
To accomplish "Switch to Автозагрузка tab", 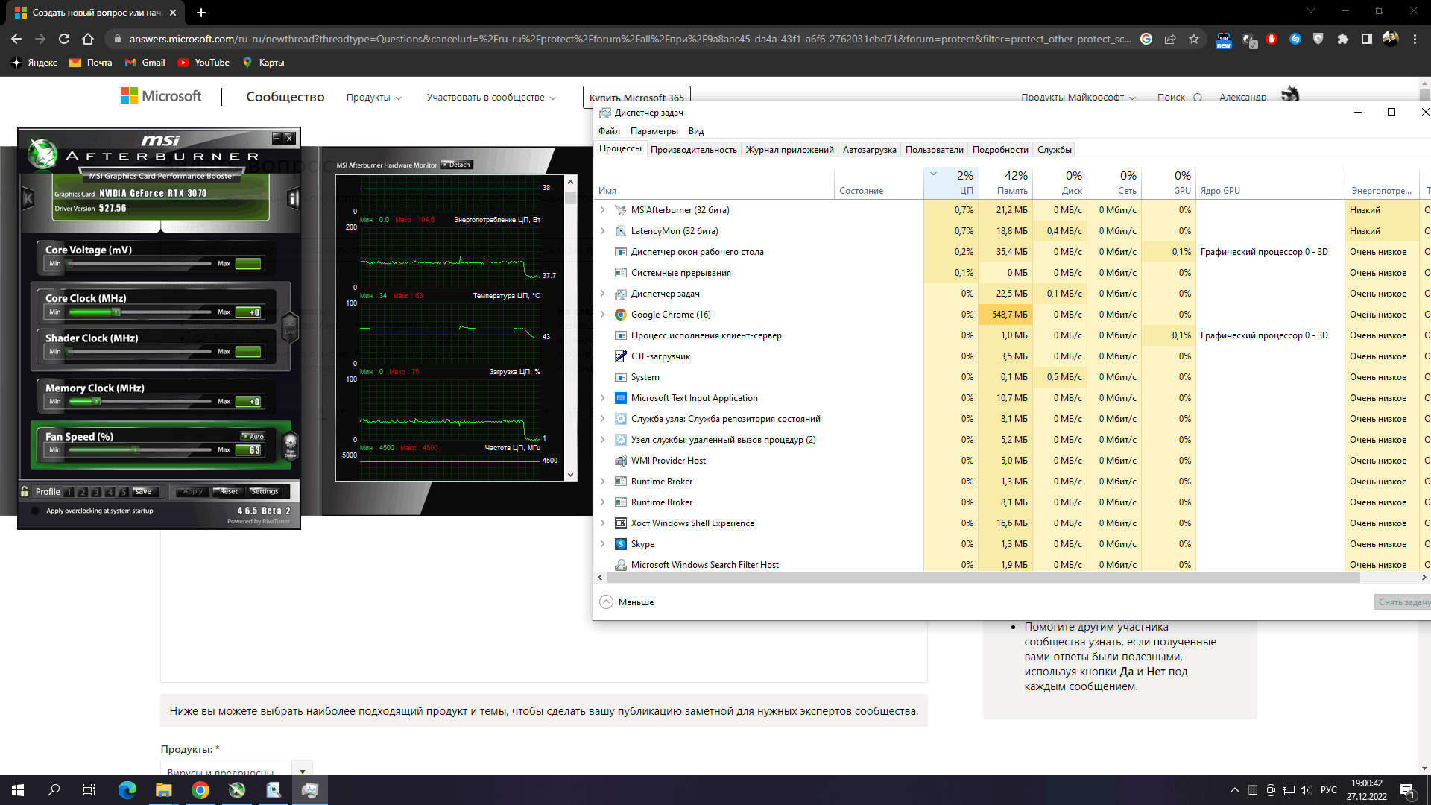I will coord(869,150).
